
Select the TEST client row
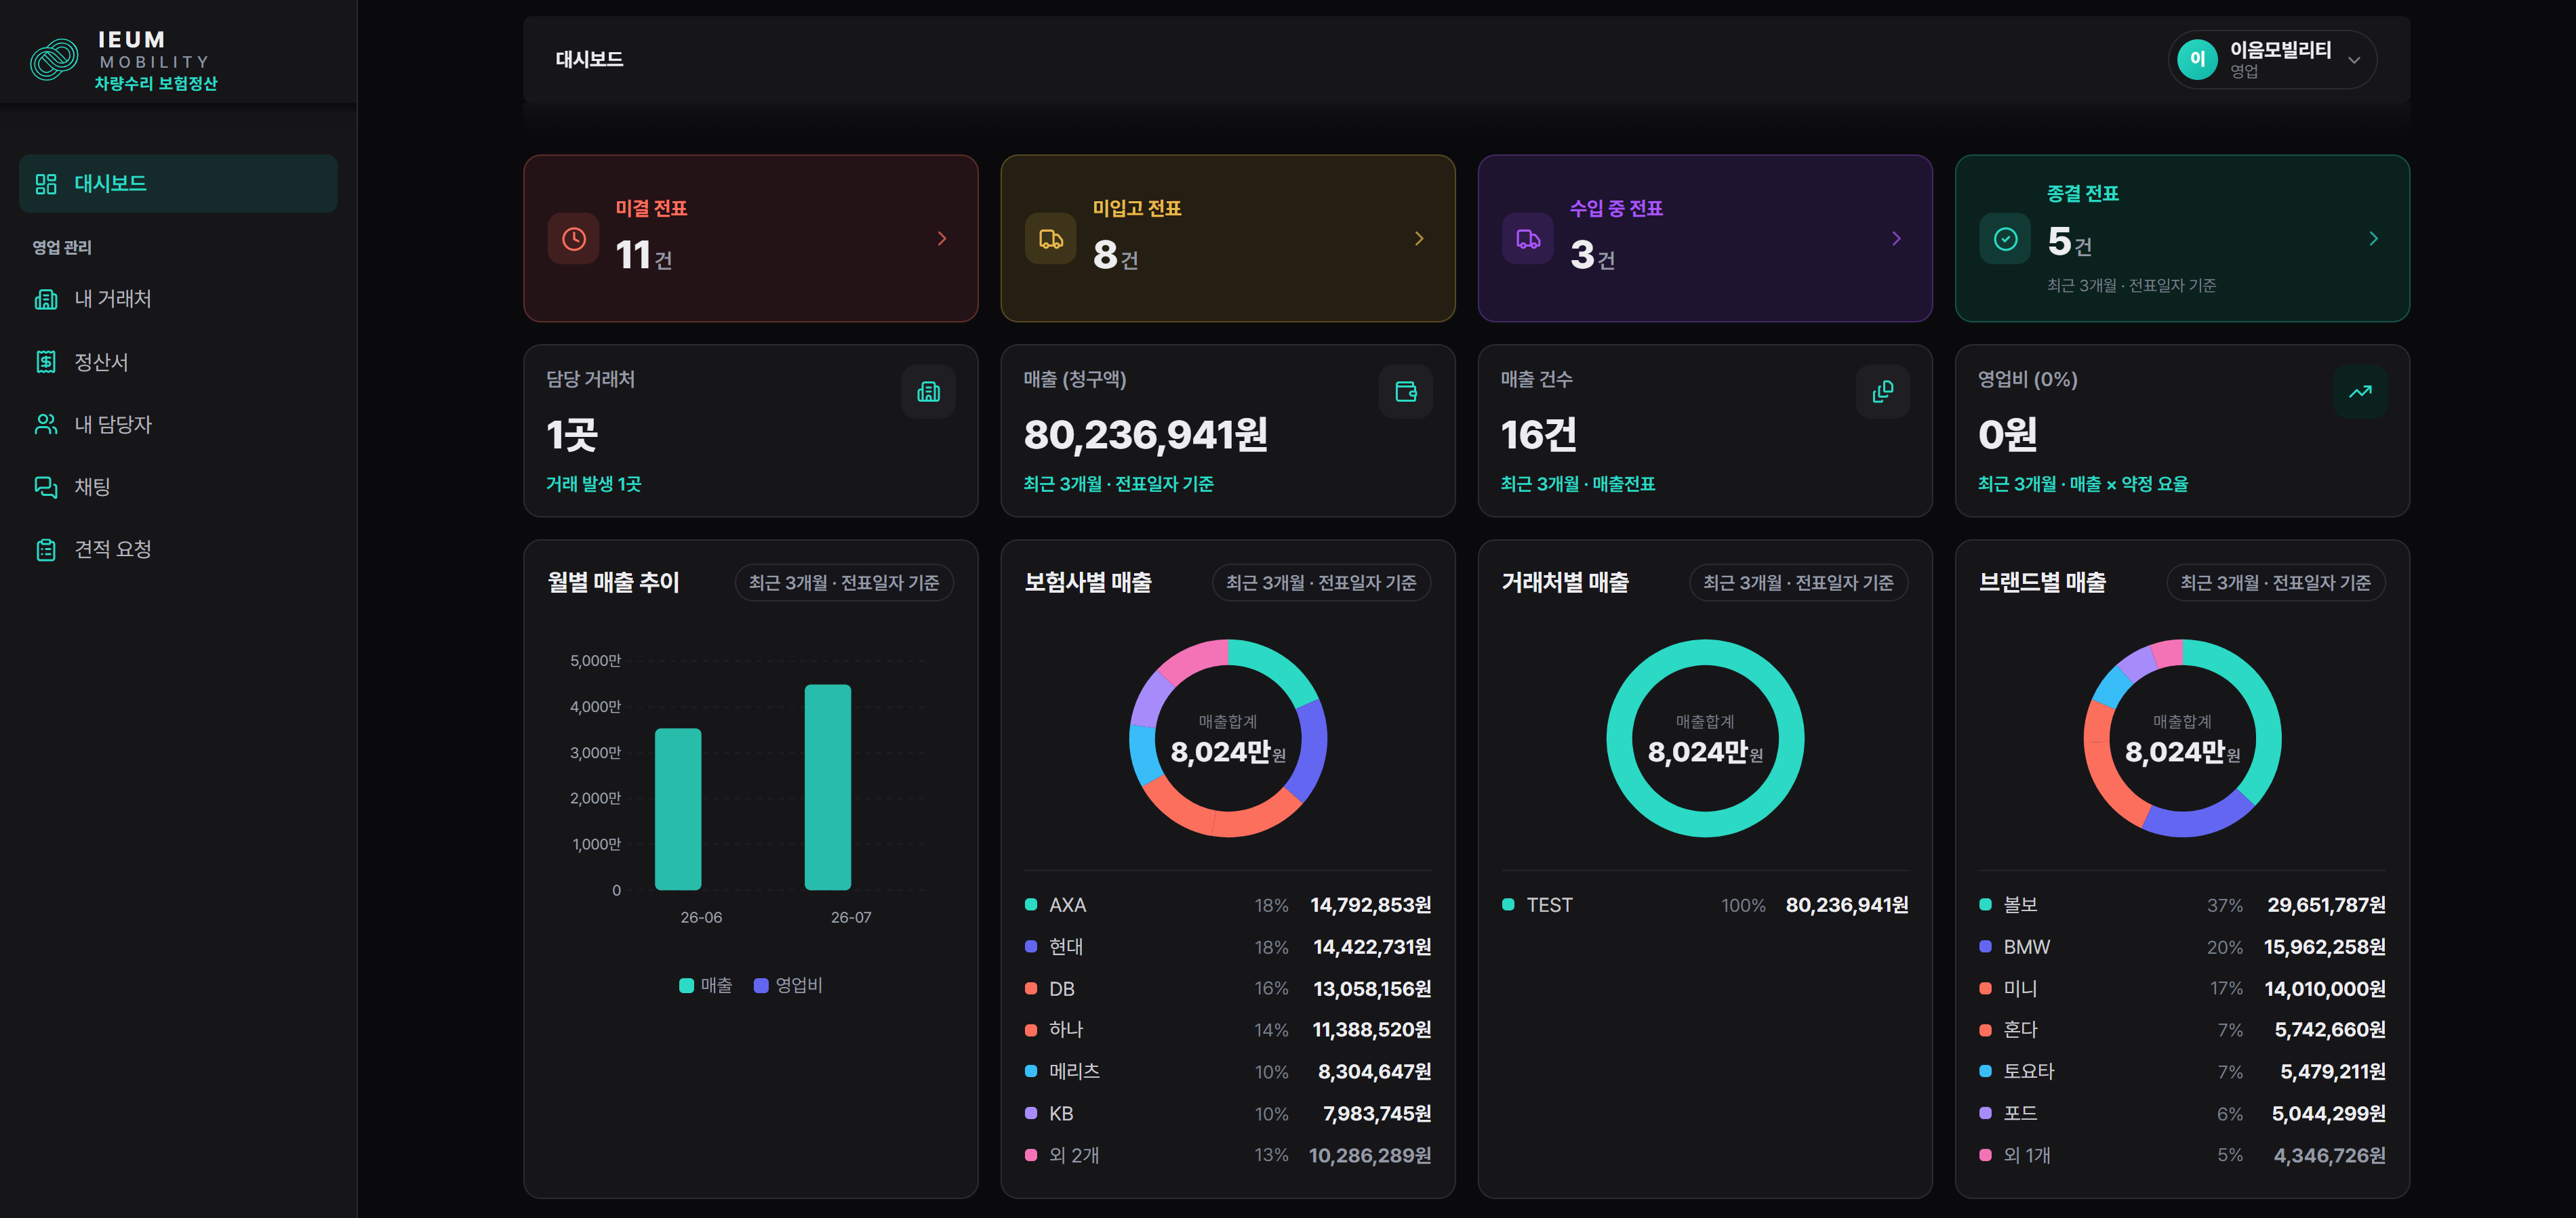point(1705,904)
